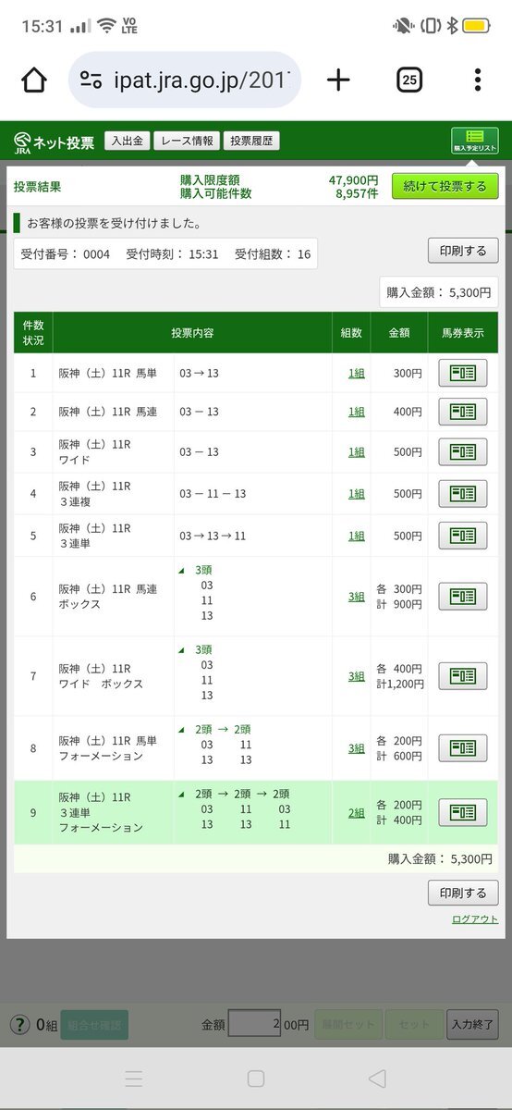Open the レース情報 menu

point(187,141)
